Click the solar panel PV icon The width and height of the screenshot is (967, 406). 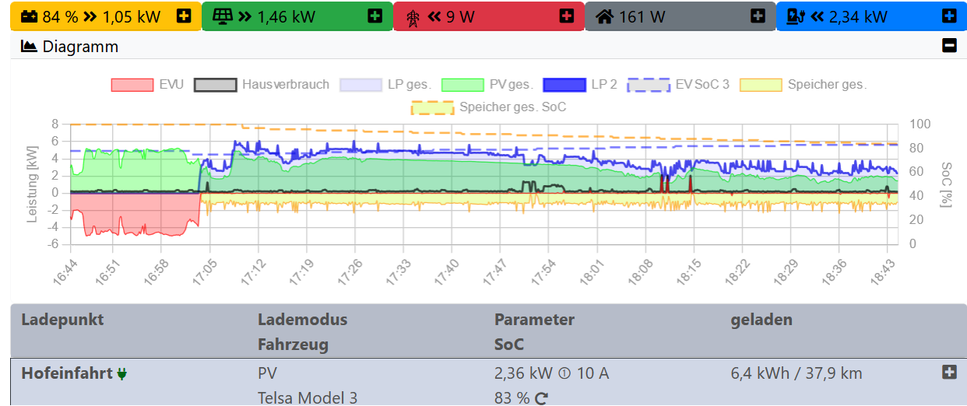(x=223, y=16)
